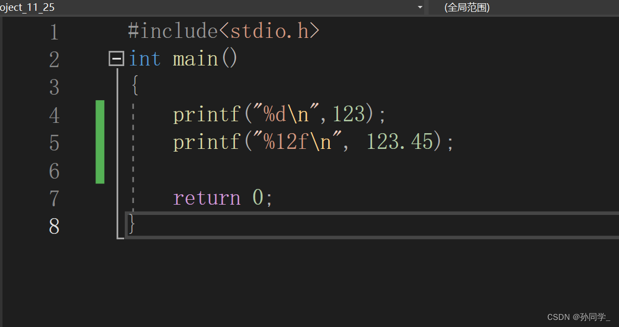This screenshot has width=619, height=327.
Task: Click the dropdown arrow after oject_11_25
Action: click(x=420, y=7)
